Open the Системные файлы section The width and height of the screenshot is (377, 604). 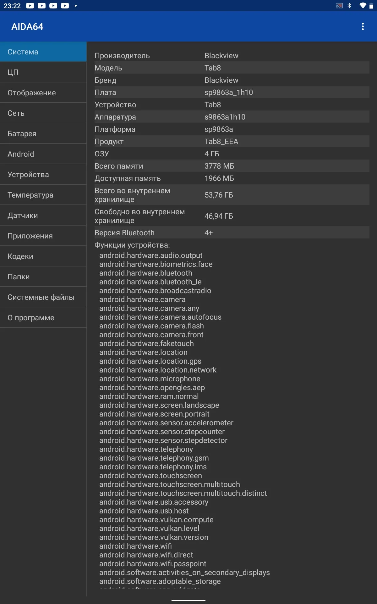(x=43, y=297)
